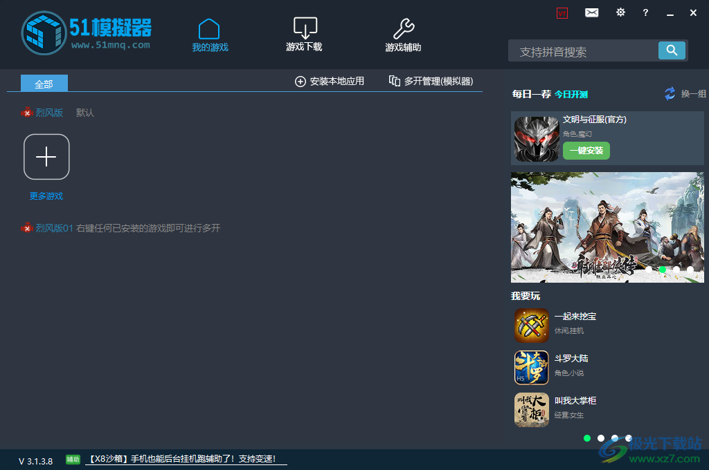The width and height of the screenshot is (709, 470).
Task: Open the 更多游戏 link
Action: click(46, 196)
